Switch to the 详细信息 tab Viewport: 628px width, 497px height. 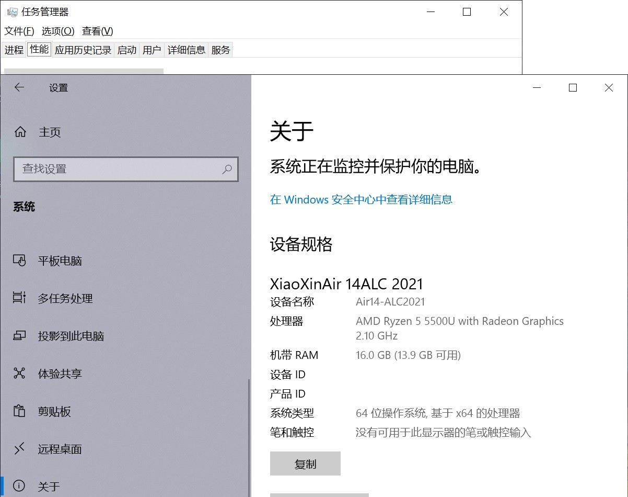coord(187,50)
